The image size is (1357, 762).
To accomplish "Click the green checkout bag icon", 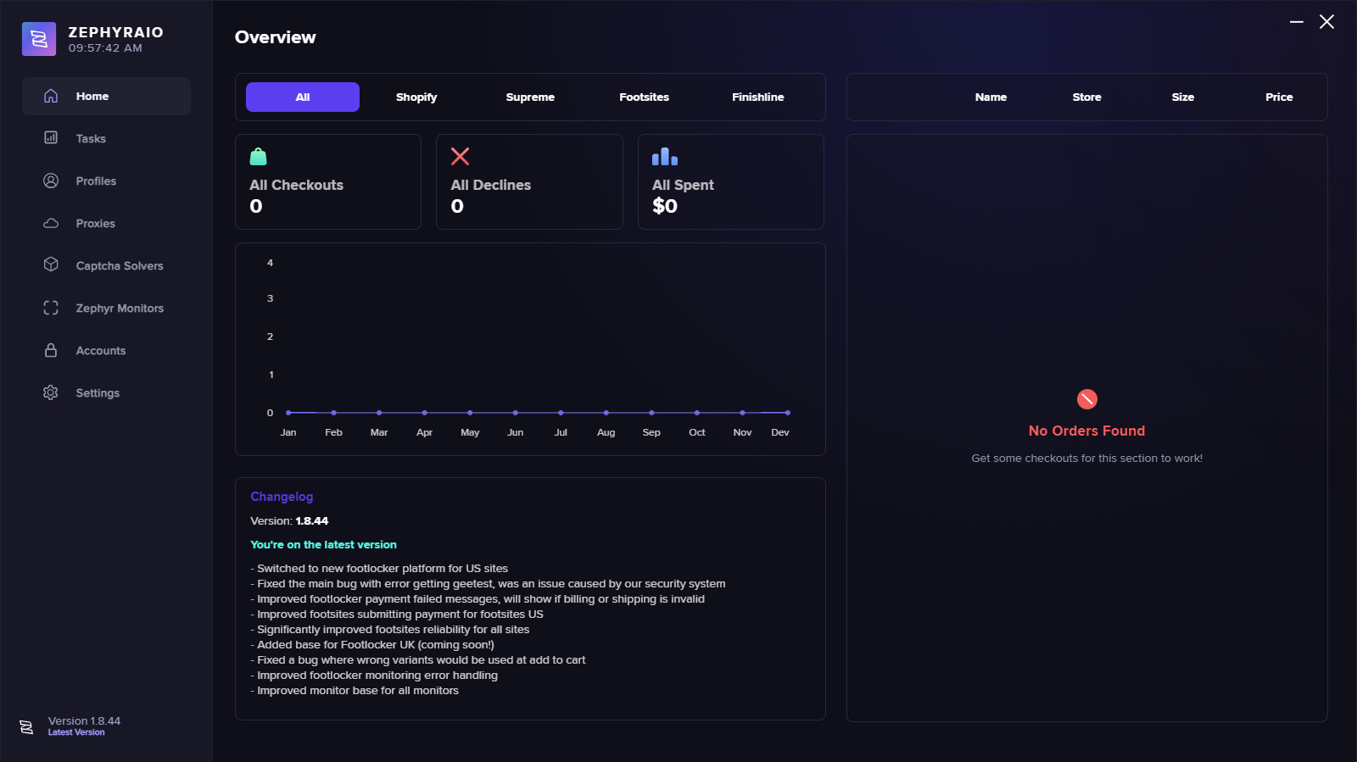I will tap(259, 157).
